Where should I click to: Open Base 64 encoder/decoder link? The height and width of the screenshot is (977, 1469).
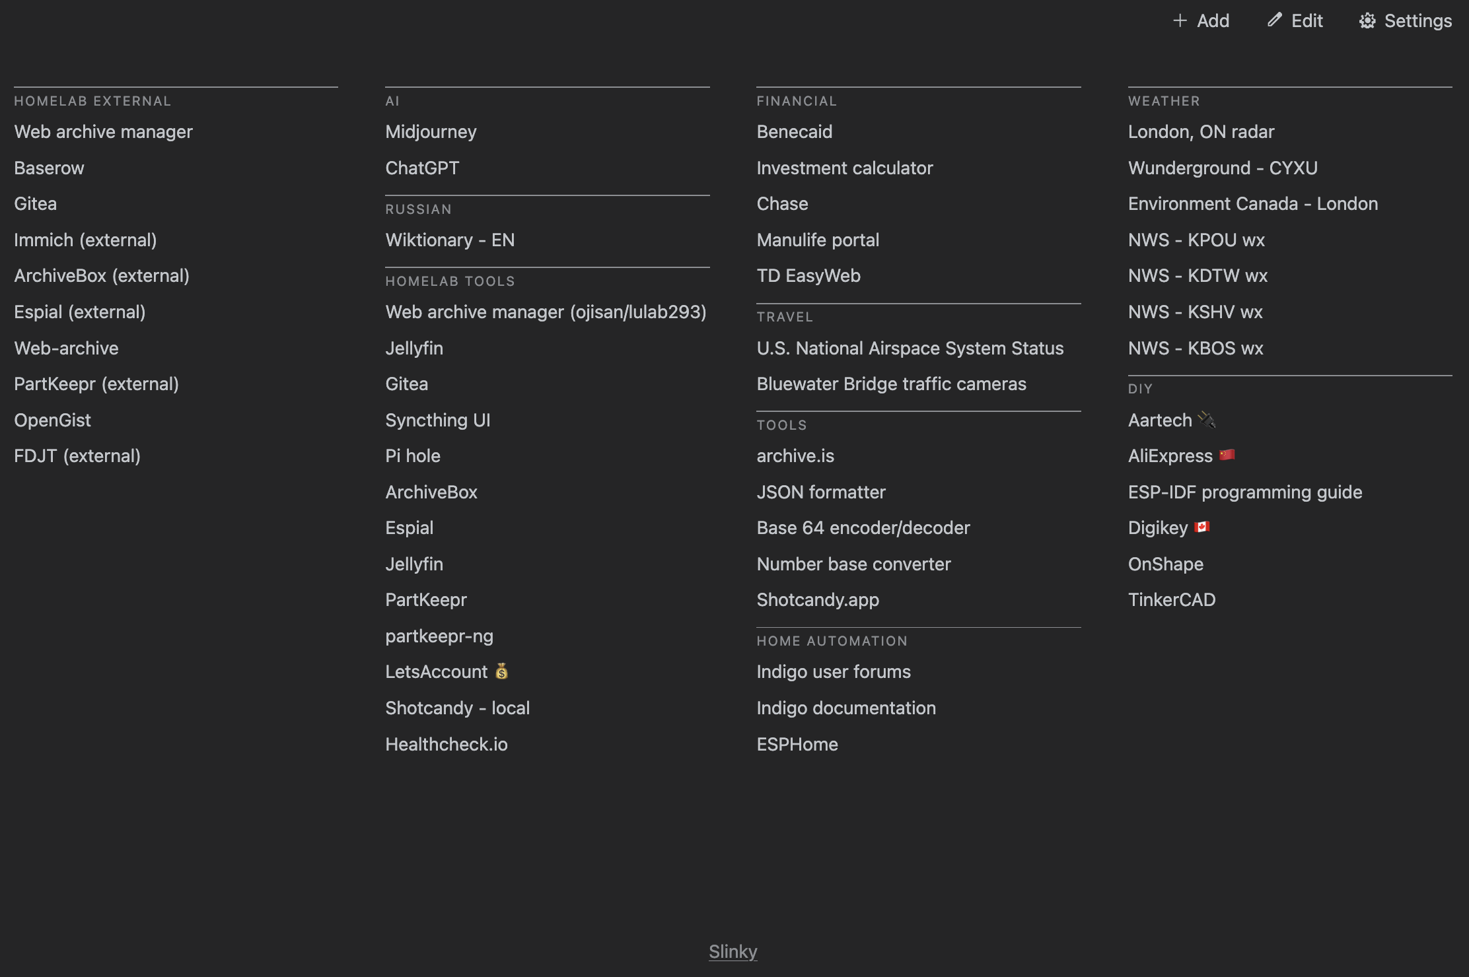point(863,527)
